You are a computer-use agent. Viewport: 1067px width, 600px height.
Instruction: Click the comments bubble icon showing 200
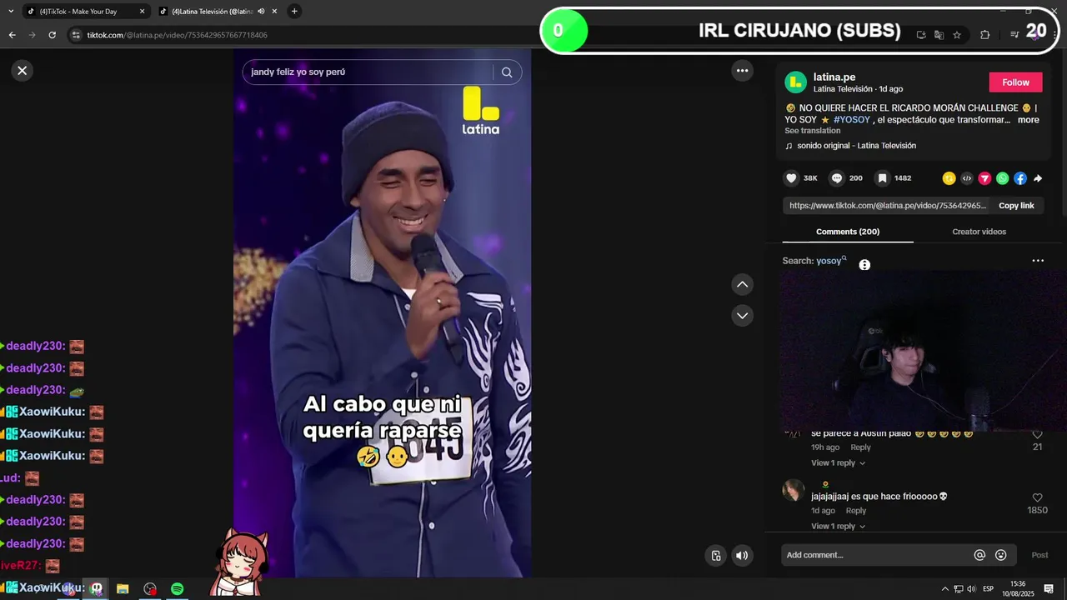click(x=837, y=178)
